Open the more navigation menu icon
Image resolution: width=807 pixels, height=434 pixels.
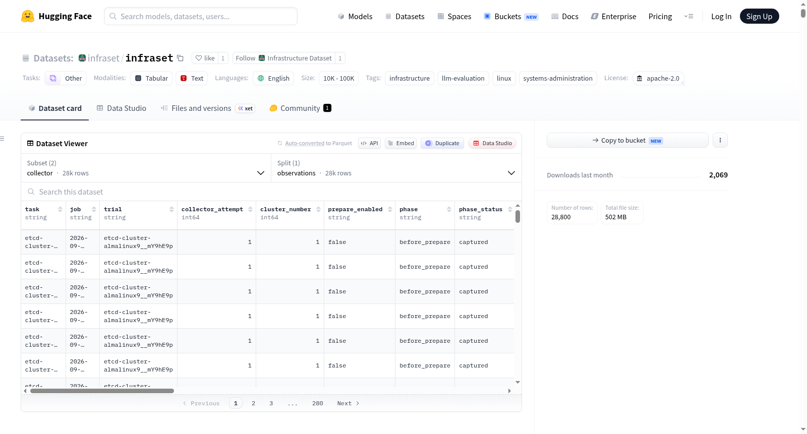(x=688, y=16)
